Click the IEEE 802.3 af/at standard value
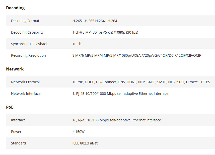Screen dimensions: 215x155 (85, 143)
